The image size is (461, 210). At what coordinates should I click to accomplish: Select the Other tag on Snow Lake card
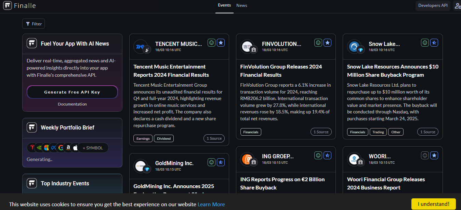(x=396, y=132)
